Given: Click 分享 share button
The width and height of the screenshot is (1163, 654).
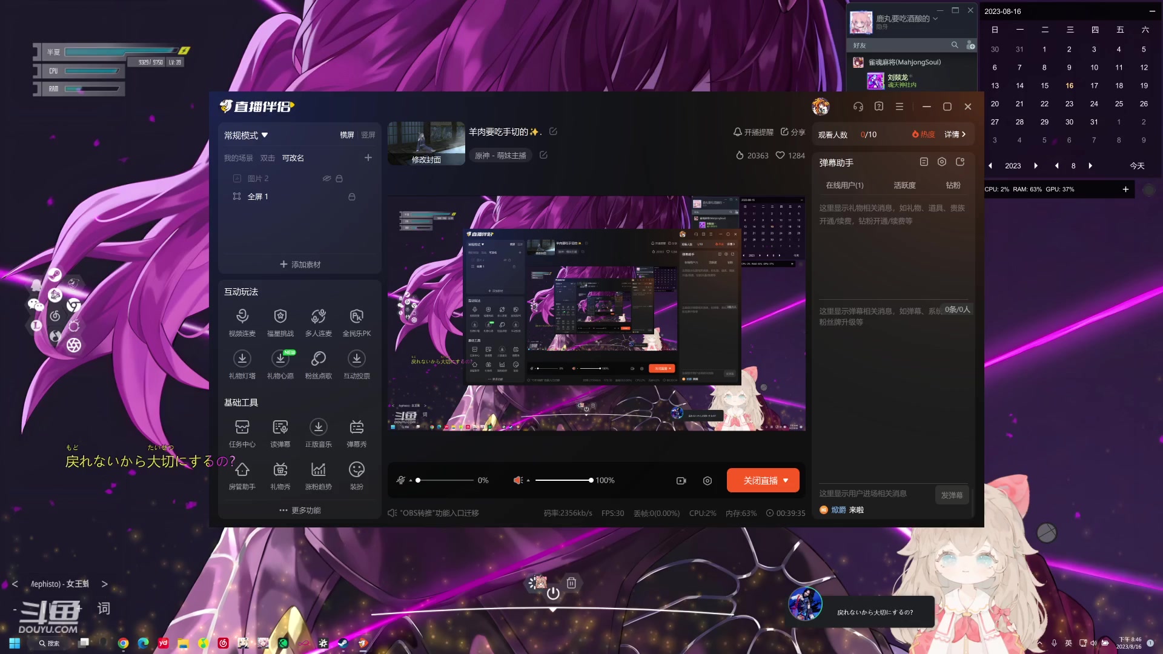Looking at the screenshot, I should tap(793, 132).
